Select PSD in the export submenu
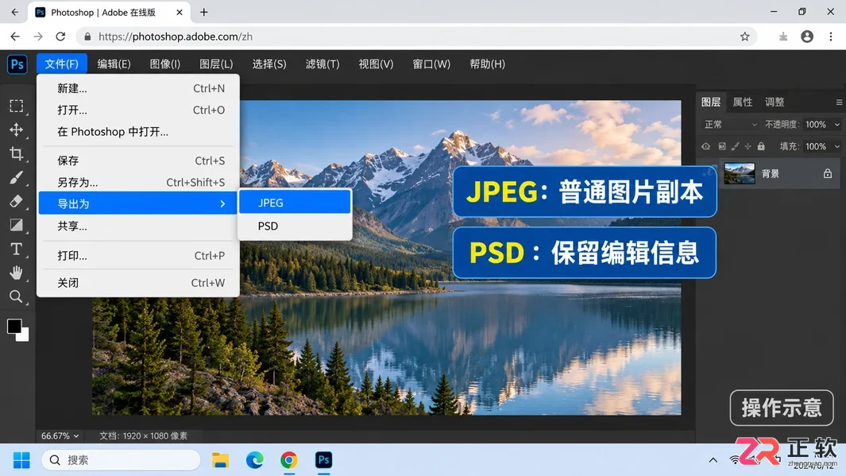 (x=295, y=226)
